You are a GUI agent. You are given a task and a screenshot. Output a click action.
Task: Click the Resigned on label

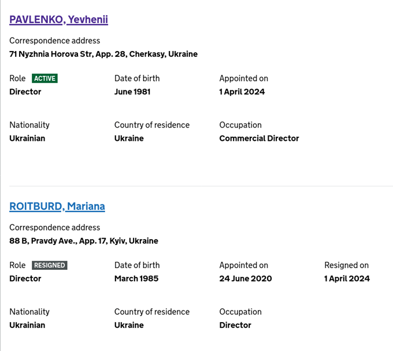tap(346, 265)
